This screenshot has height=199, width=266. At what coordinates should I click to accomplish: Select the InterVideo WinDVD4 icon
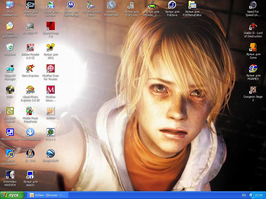click(10, 175)
